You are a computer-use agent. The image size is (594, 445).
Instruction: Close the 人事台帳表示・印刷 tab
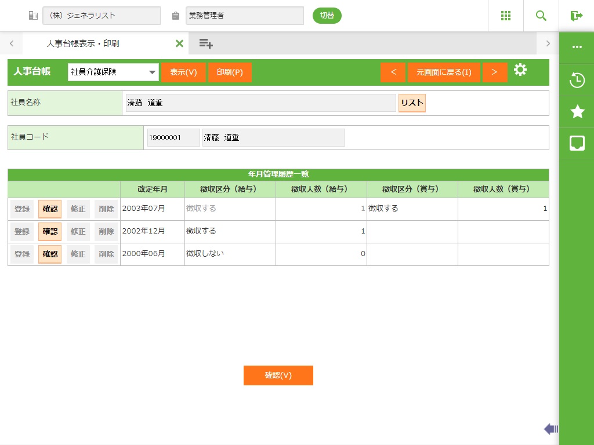tap(179, 43)
